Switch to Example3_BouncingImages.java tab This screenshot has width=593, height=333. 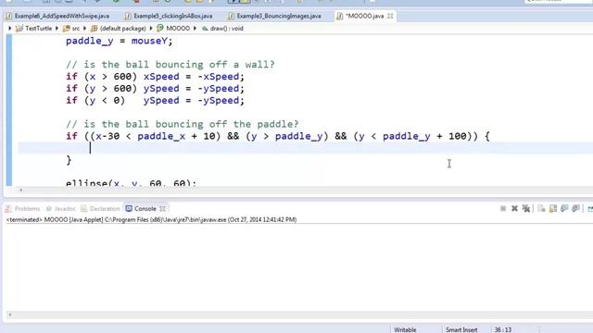279,16
